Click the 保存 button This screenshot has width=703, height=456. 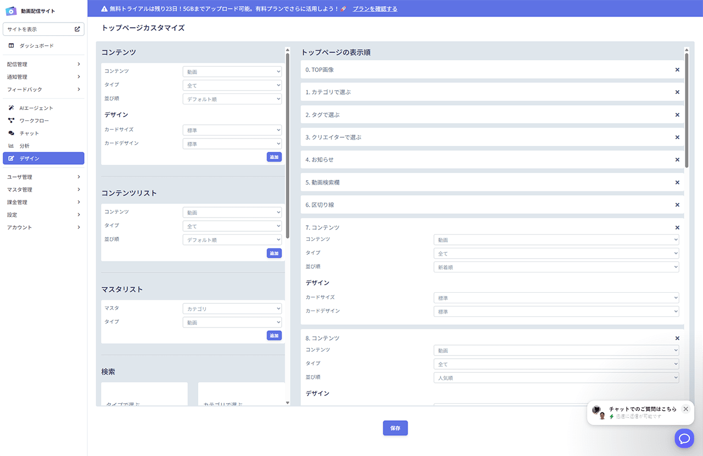tap(395, 428)
